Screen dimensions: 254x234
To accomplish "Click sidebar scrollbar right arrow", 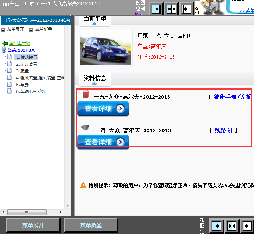I will (61, 212).
